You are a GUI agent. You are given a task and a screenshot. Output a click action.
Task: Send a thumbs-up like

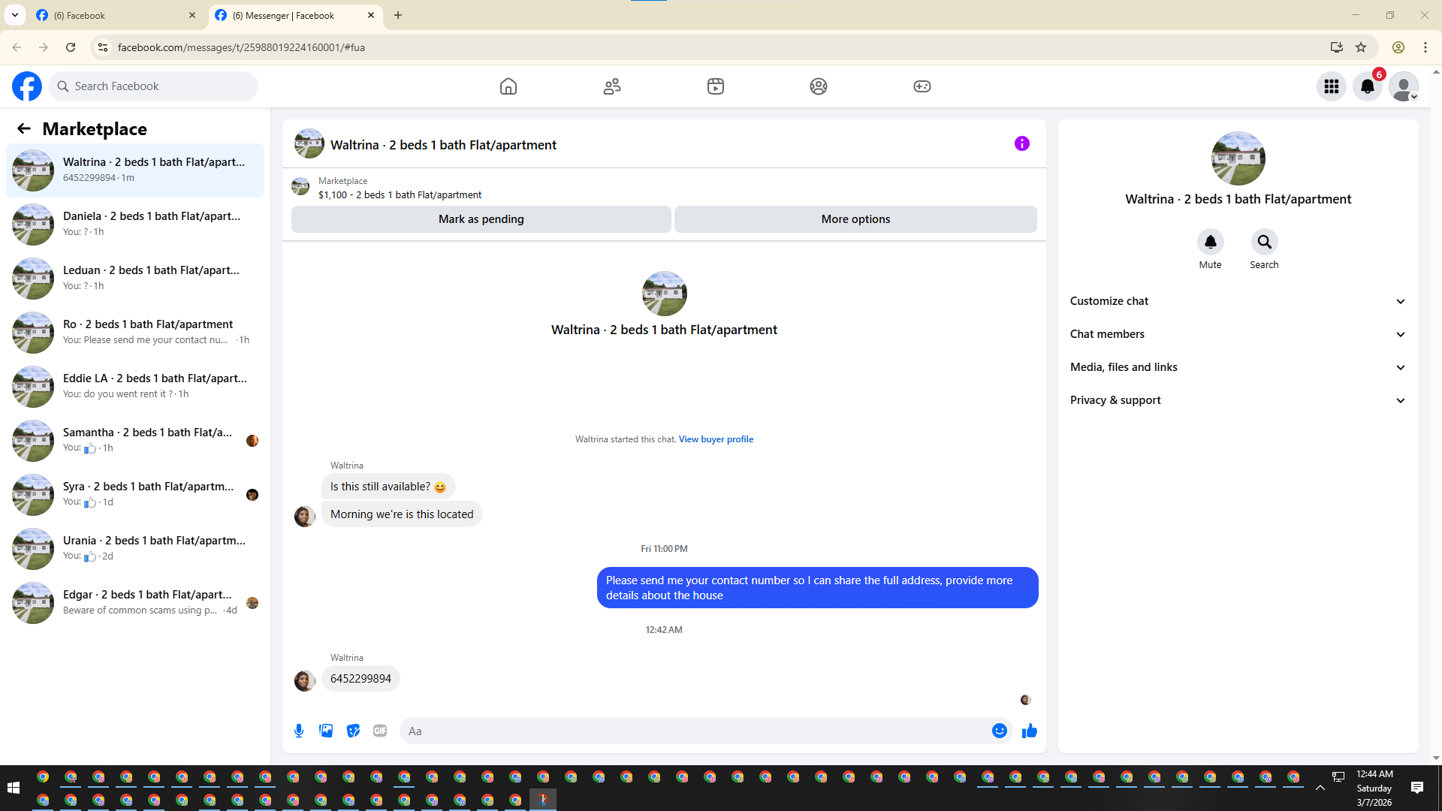pos(1029,731)
